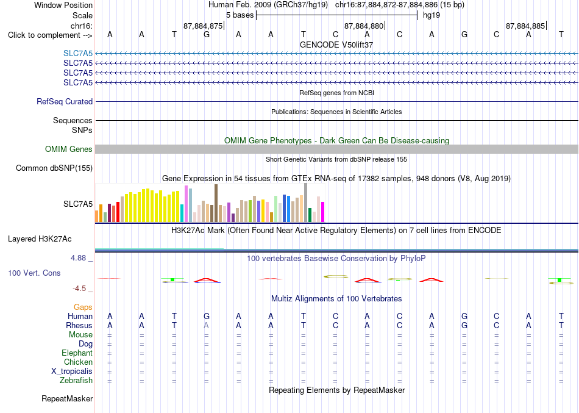579x413 pixels.
Task: Open GTEx 'Gene Expression in 54 tissues' title
Action: pyautogui.click(x=336, y=179)
